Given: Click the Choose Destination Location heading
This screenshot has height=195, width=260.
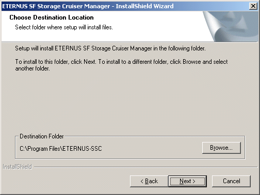Looking at the screenshot, I should (52, 17).
